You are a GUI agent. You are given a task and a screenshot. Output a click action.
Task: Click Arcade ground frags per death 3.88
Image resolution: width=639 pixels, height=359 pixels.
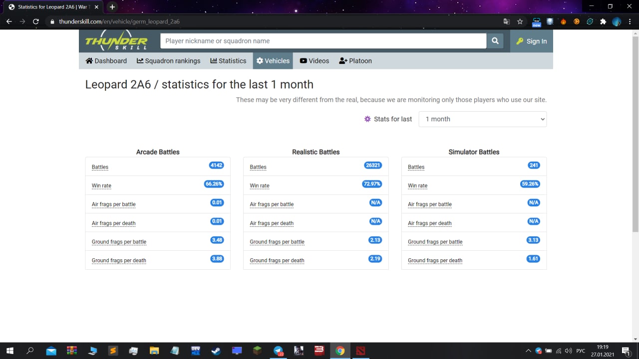coord(217,259)
